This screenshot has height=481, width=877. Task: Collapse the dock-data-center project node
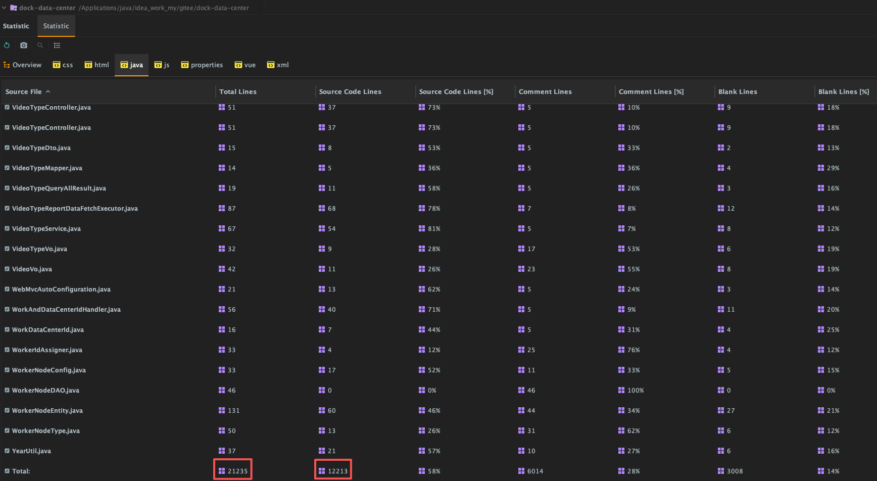(x=4, y=8)
